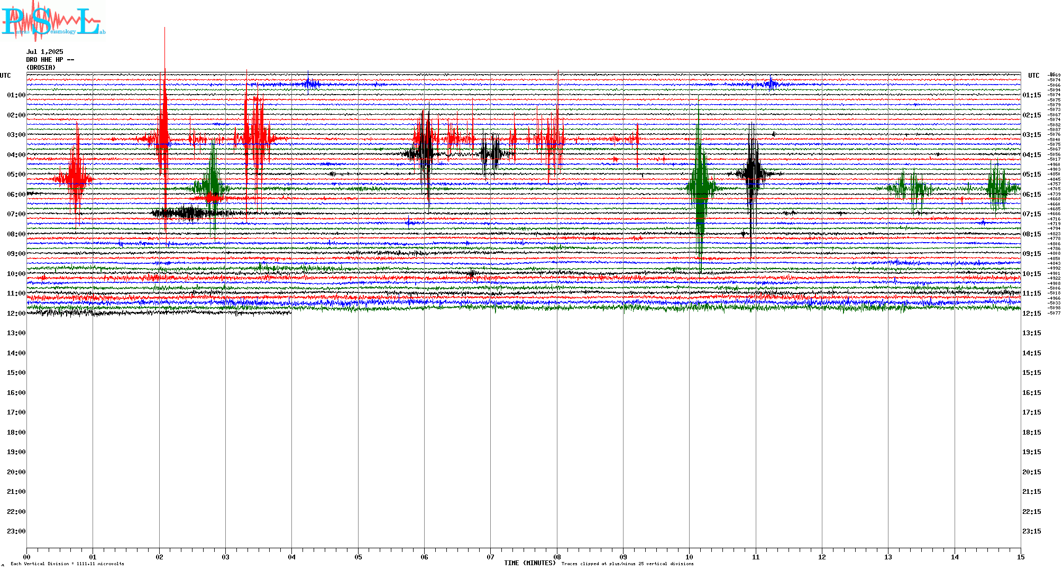This screenshot has height=571, width=1063.
Task: Click the bottom axis minute label '15'
Action: point(1021,557)
